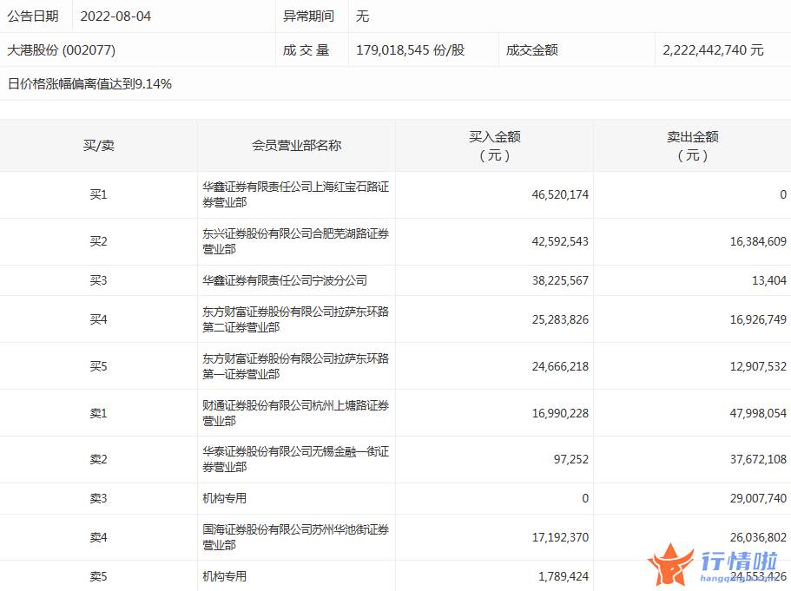The width and height of the screenshot is (791, 591).
Task: Click the 卖4 rank label
Action: (98, 537)
